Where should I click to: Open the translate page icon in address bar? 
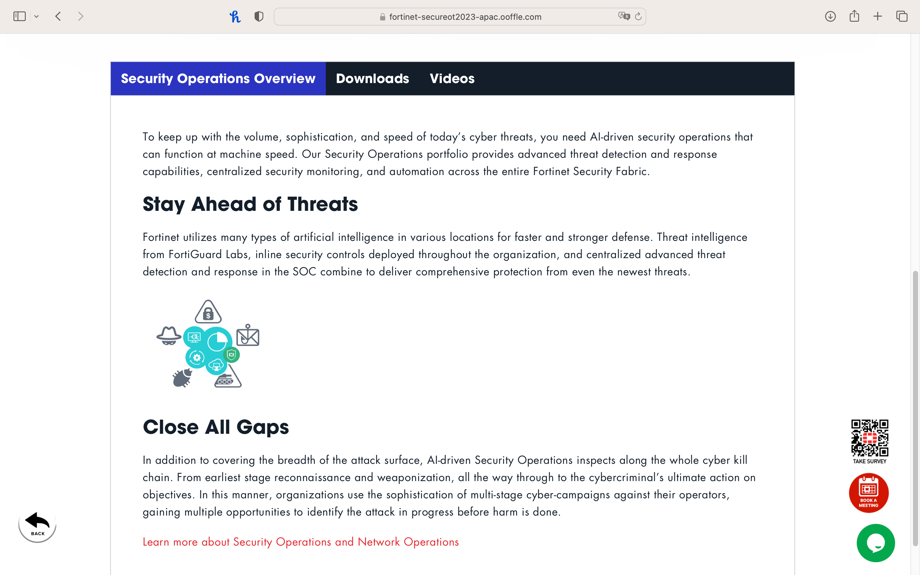click(x=624, y=16)
